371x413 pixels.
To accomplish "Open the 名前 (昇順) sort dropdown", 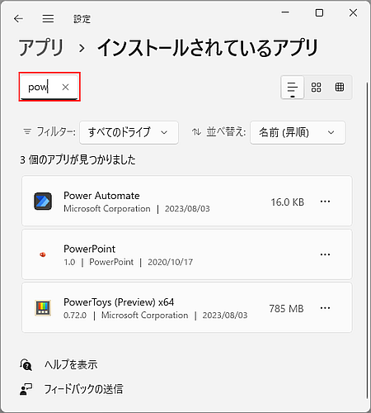I will (298, 132).
